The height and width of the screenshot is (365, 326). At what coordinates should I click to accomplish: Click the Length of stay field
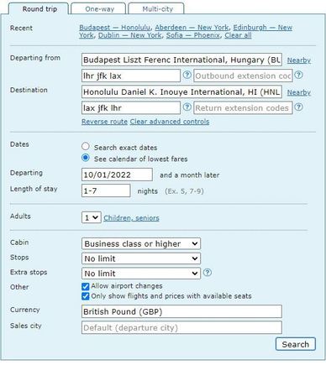[x=106, y=190]
